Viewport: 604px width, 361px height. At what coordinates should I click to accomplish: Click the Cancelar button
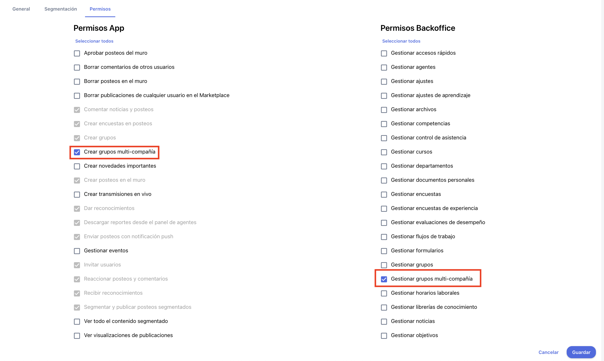coord(548,352)
